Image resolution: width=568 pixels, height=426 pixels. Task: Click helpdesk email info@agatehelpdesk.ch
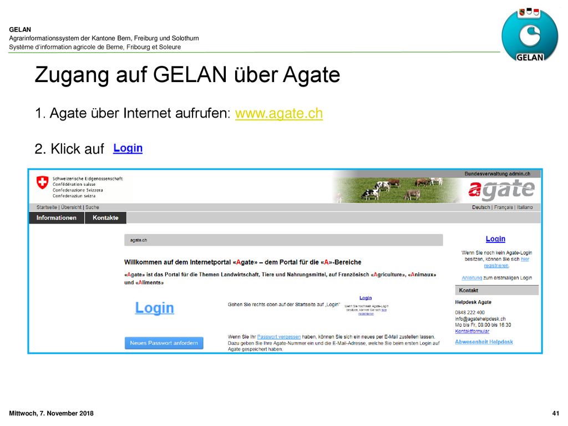tap(480, 319)
